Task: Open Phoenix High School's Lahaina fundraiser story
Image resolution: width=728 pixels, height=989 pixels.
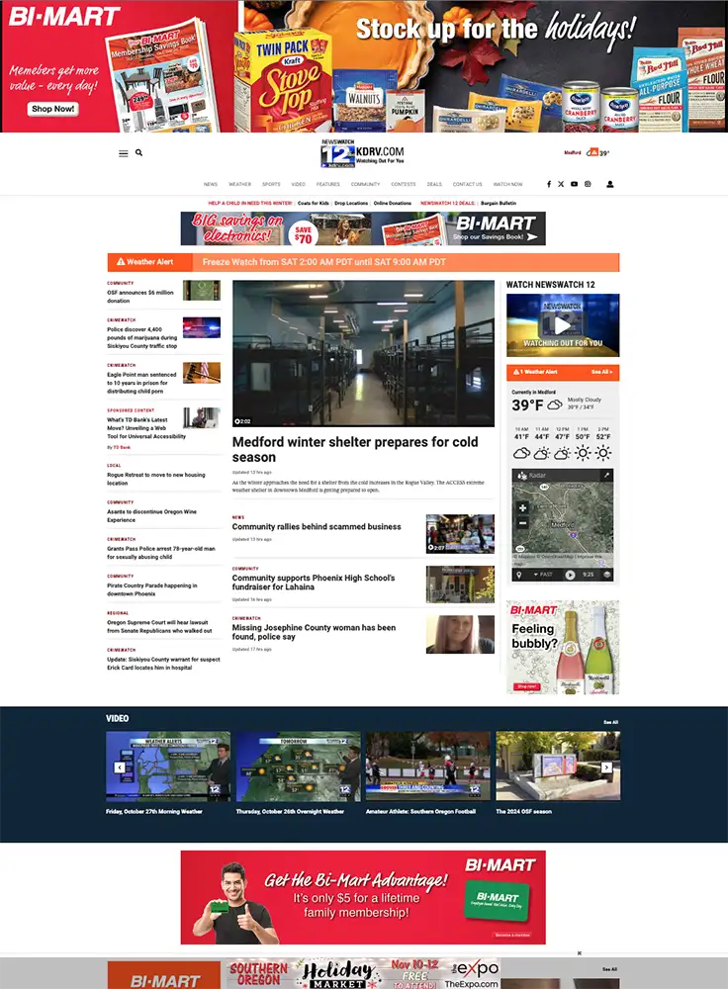Action: click(314, 583)
